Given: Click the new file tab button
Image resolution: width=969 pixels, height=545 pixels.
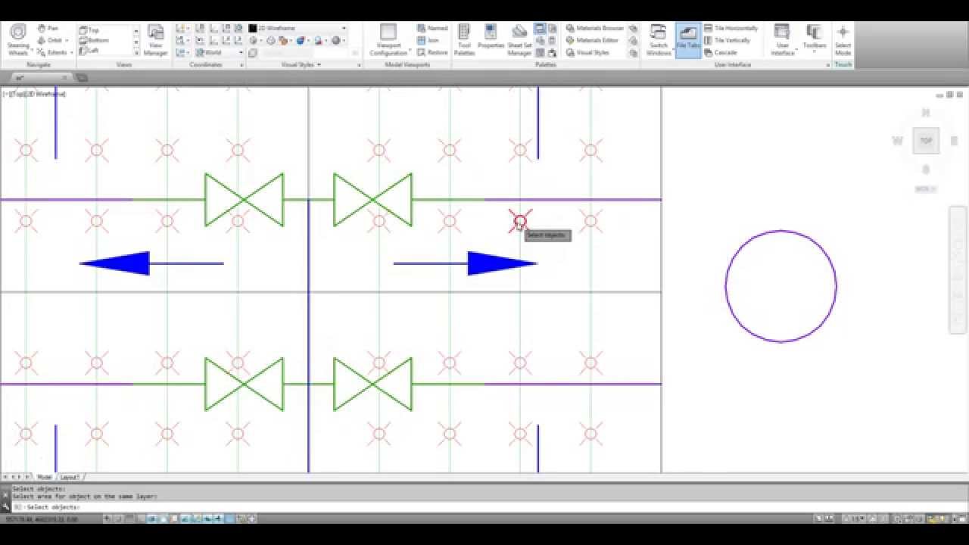Looking at the screenshot, I should tap(83, 77).
